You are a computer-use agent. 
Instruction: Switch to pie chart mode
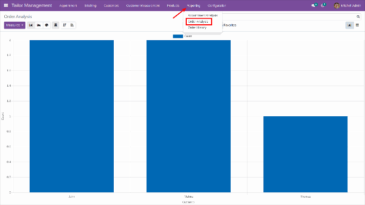tap(47, 25)
